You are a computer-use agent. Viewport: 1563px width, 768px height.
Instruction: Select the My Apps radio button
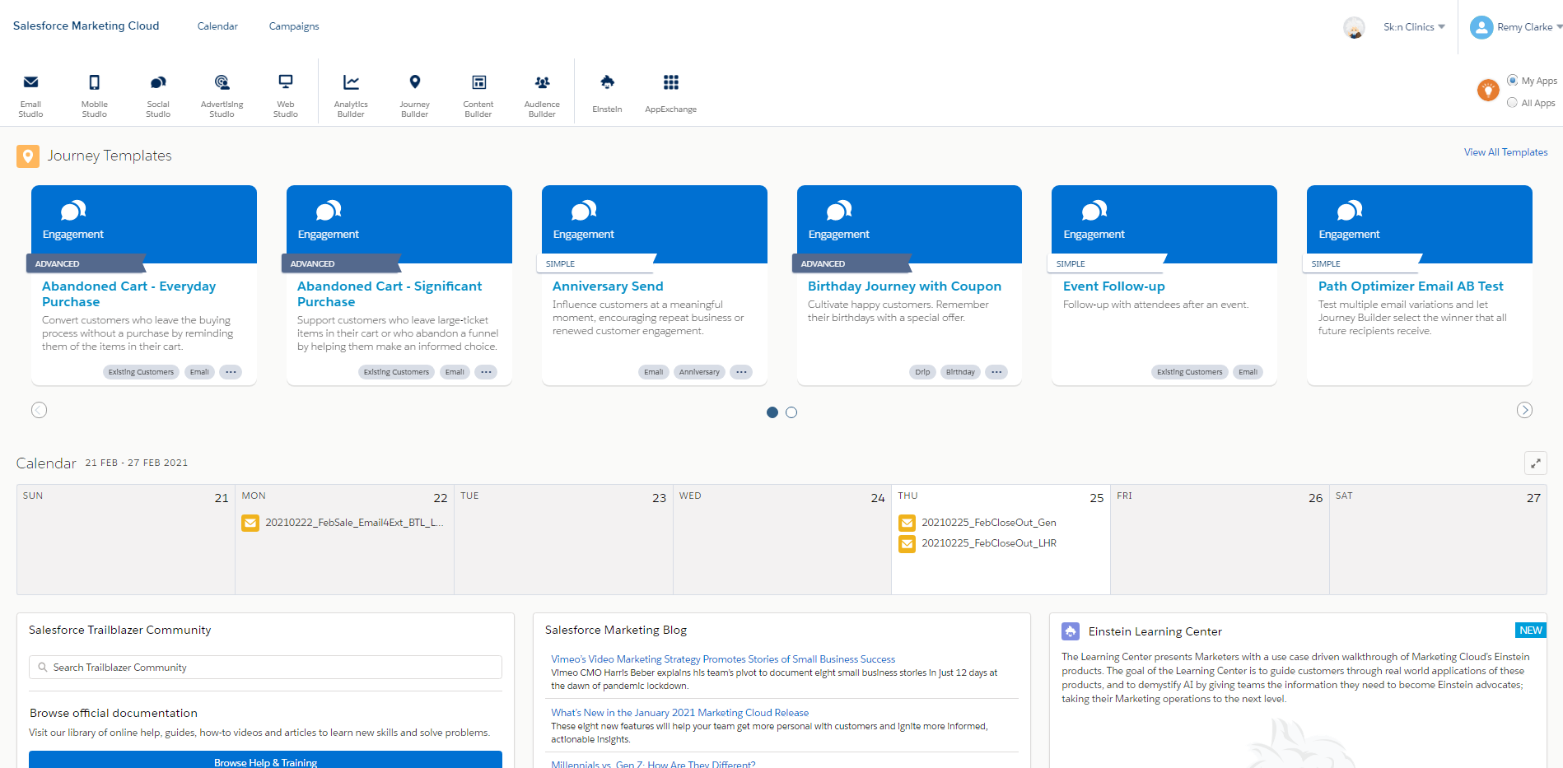tap(1513, 81)
